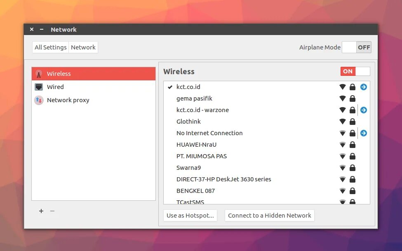Click the signal strength icon for kct.co.id

click(x=343, y=87)
